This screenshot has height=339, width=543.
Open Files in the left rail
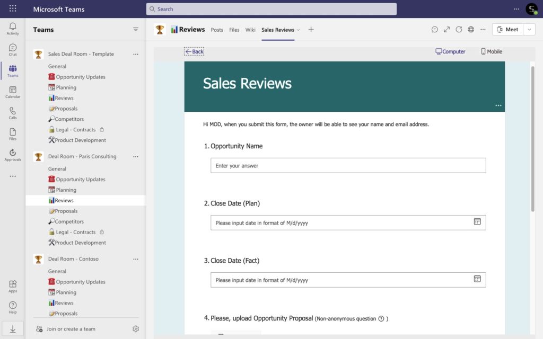(x=13, y=134)
